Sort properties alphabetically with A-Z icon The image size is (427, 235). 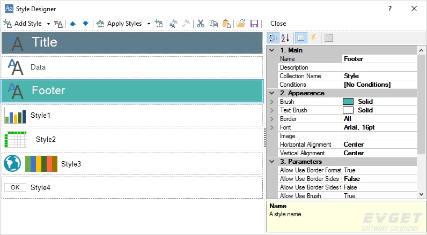click(x=285, y=38)
